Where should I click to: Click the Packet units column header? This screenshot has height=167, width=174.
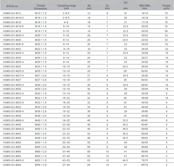pyautogui.click(x=166, y=7)
